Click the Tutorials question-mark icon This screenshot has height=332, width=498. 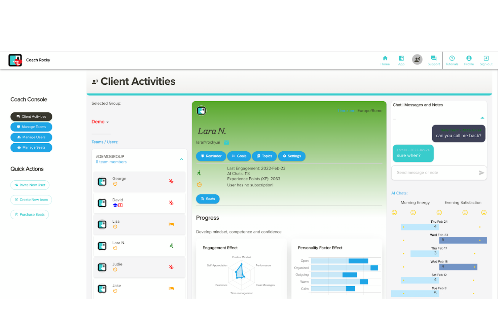tap(452, 60)
